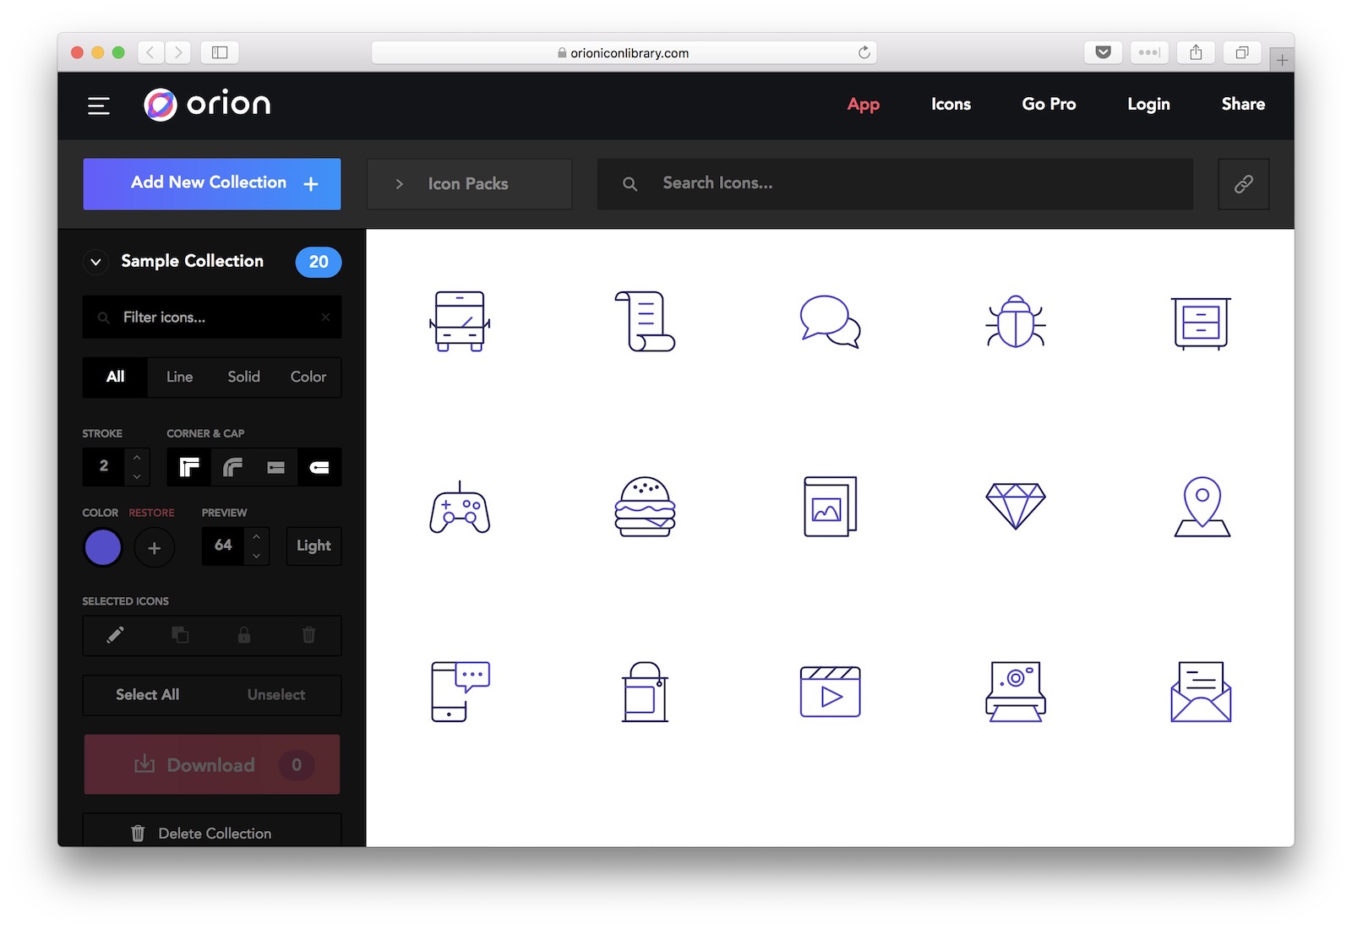Expand the Icon Packs panel
This screenshot has width=1352, height=929.
coord(400,183)
